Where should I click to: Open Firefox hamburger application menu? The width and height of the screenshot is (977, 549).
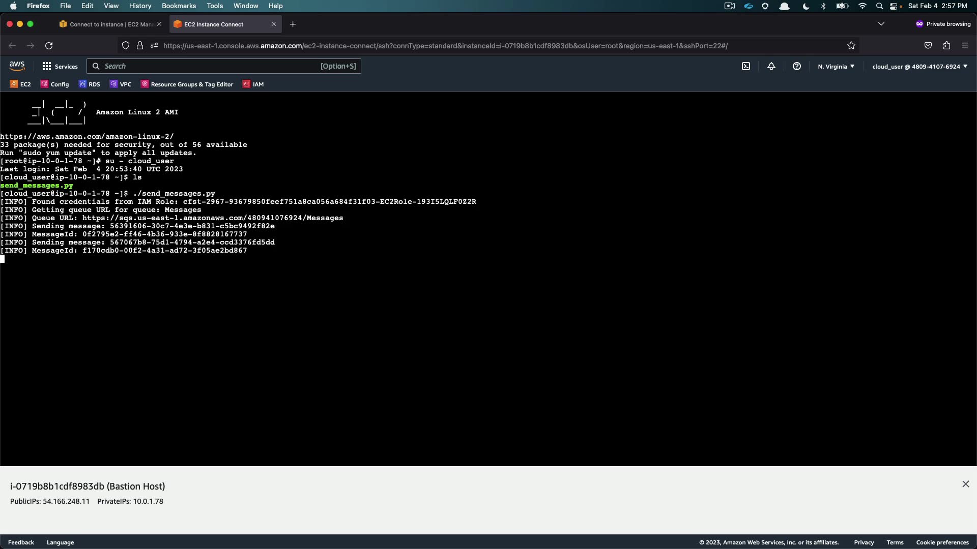965,46
